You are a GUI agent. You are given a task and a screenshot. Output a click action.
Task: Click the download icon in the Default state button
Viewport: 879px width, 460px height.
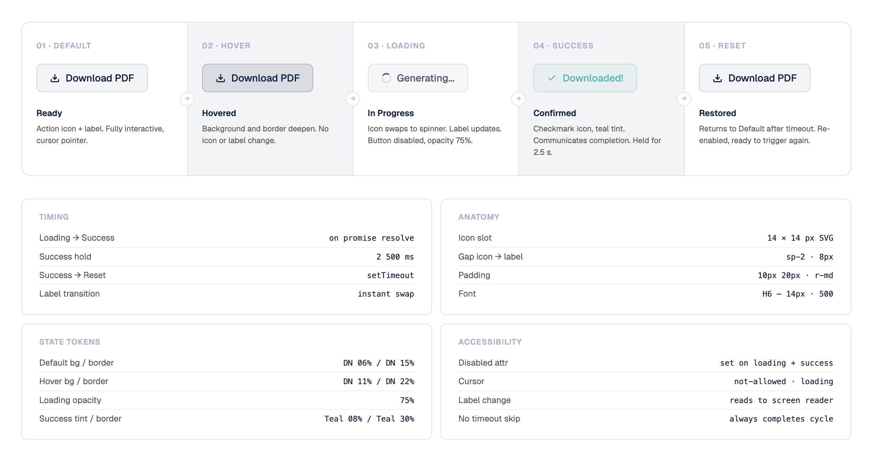(x=55, y=78)
